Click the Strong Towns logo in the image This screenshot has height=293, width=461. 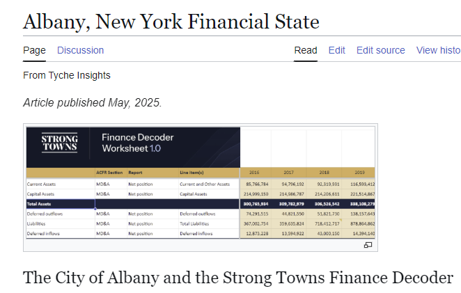(x=60, y=143)
